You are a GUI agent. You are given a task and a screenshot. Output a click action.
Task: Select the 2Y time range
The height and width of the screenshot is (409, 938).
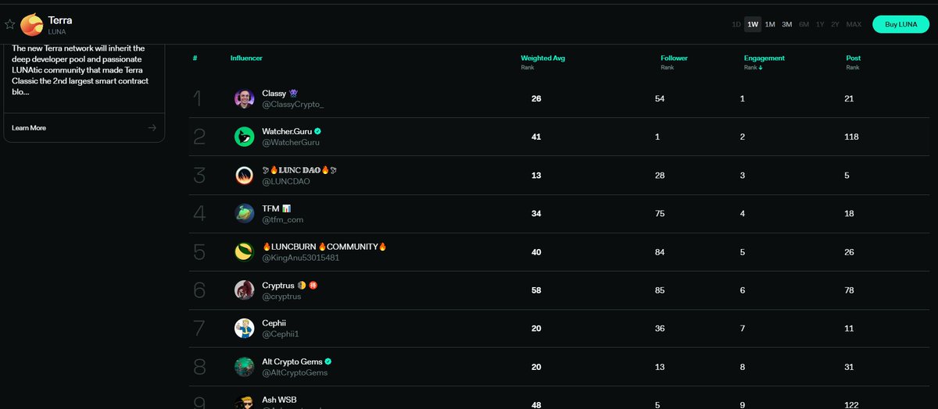[835, 24]
